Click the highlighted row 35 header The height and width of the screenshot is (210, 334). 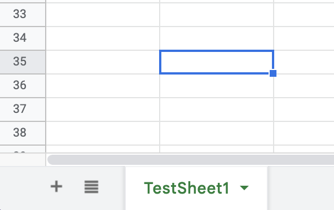(23, 62)
